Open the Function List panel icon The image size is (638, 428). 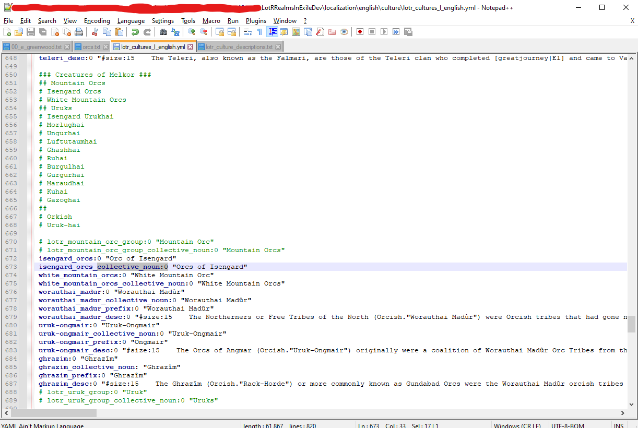click(x=320, y=32)
